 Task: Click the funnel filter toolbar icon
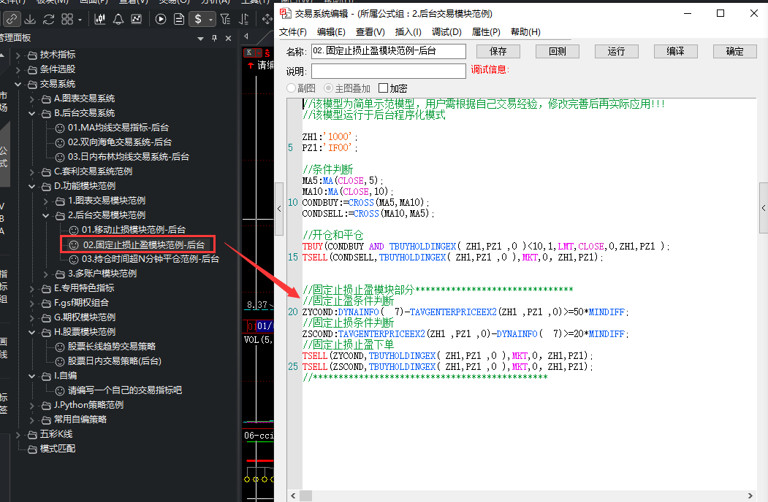pos(225,19)
